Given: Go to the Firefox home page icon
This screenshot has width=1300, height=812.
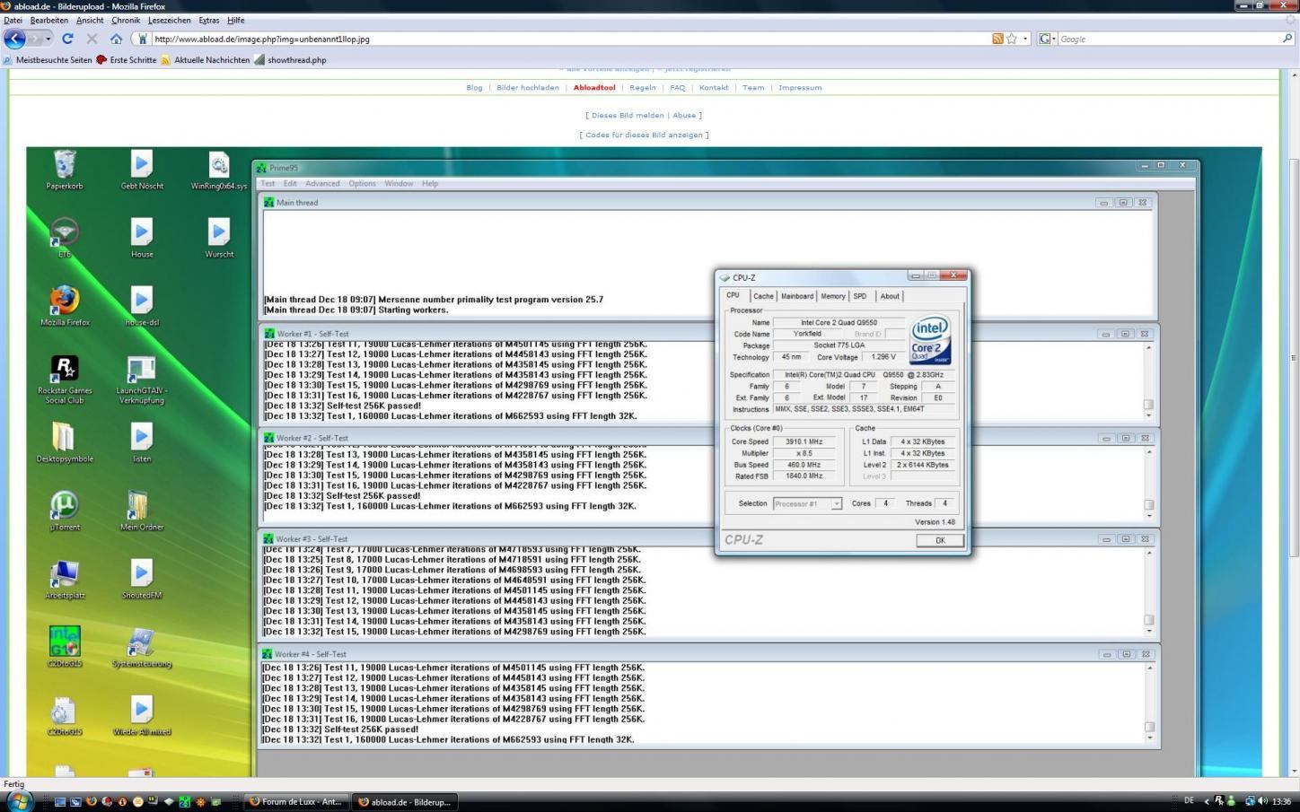Looking at the screenshot, I should (x=116, y=39).
